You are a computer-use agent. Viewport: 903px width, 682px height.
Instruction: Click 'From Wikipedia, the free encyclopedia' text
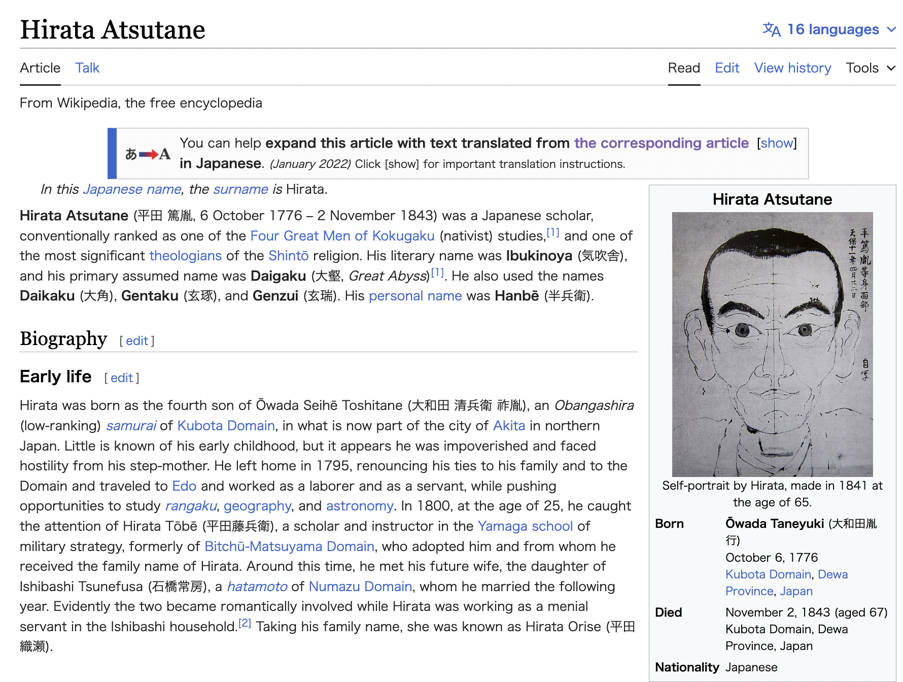coord(141,103)
